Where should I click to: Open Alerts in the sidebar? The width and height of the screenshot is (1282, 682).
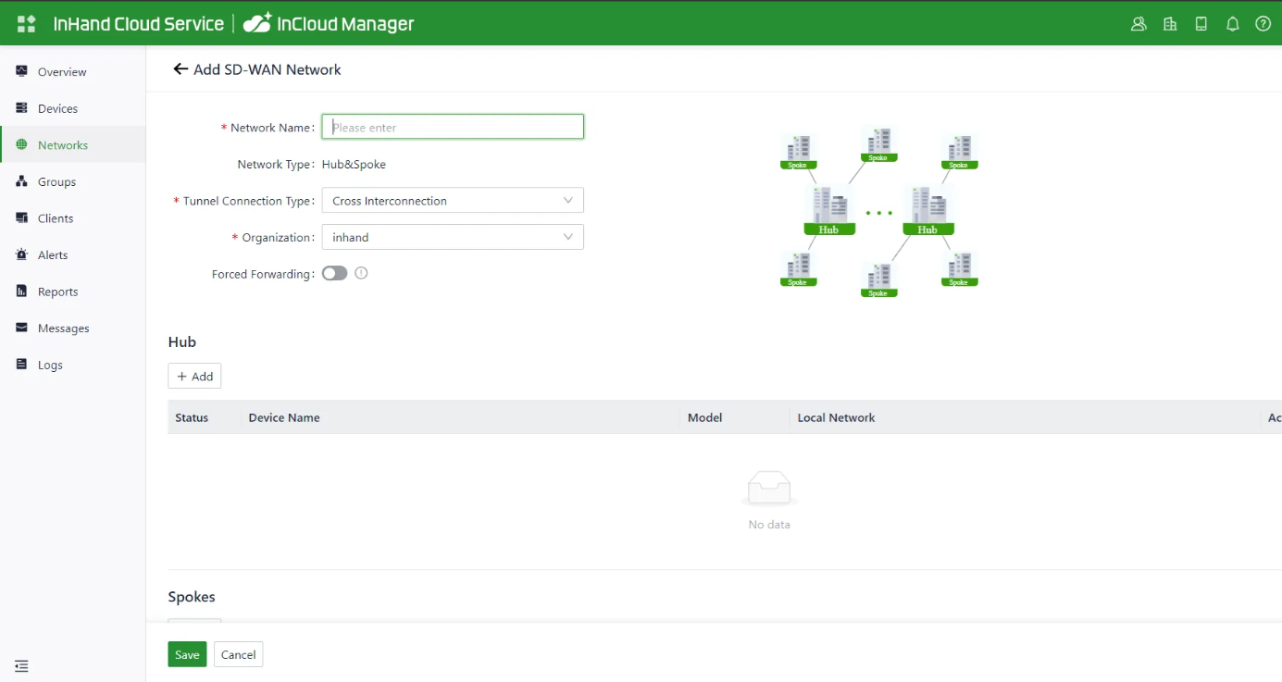(x=53, y=254)
